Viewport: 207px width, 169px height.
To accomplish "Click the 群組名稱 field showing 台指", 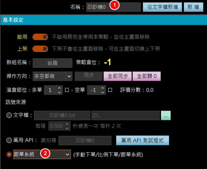I will click(53, 63).
